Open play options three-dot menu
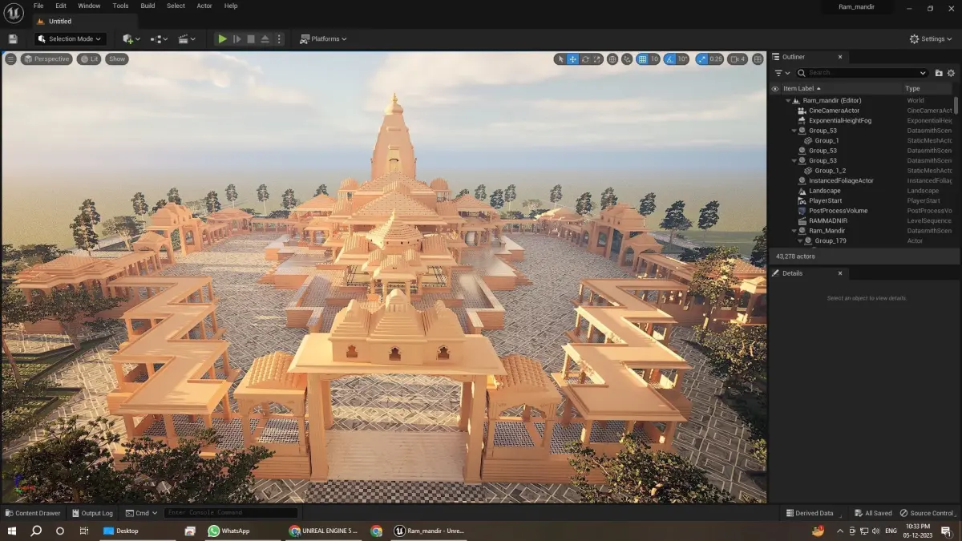The width and height of the screenshot is (962, 541). (x=279, y=38)
